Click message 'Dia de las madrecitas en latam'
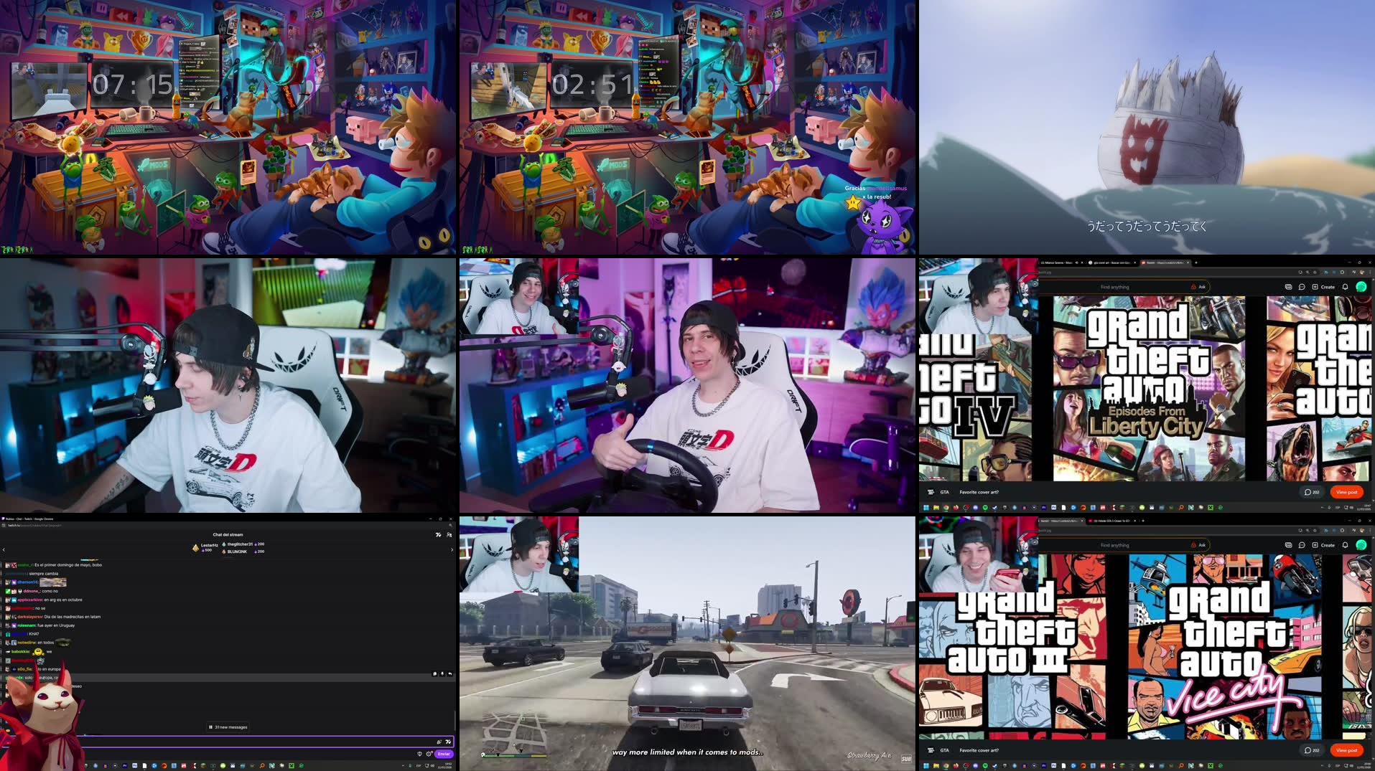1375x771 pixels. point(73,617)
